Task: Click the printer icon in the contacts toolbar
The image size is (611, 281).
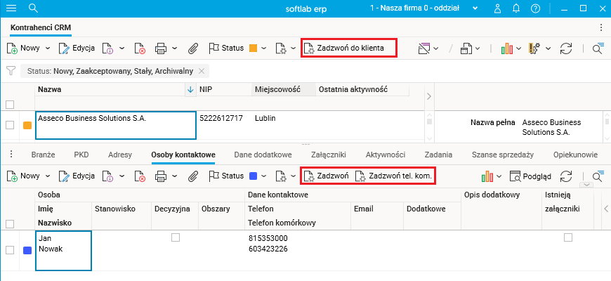Action: tap(160, 176)
